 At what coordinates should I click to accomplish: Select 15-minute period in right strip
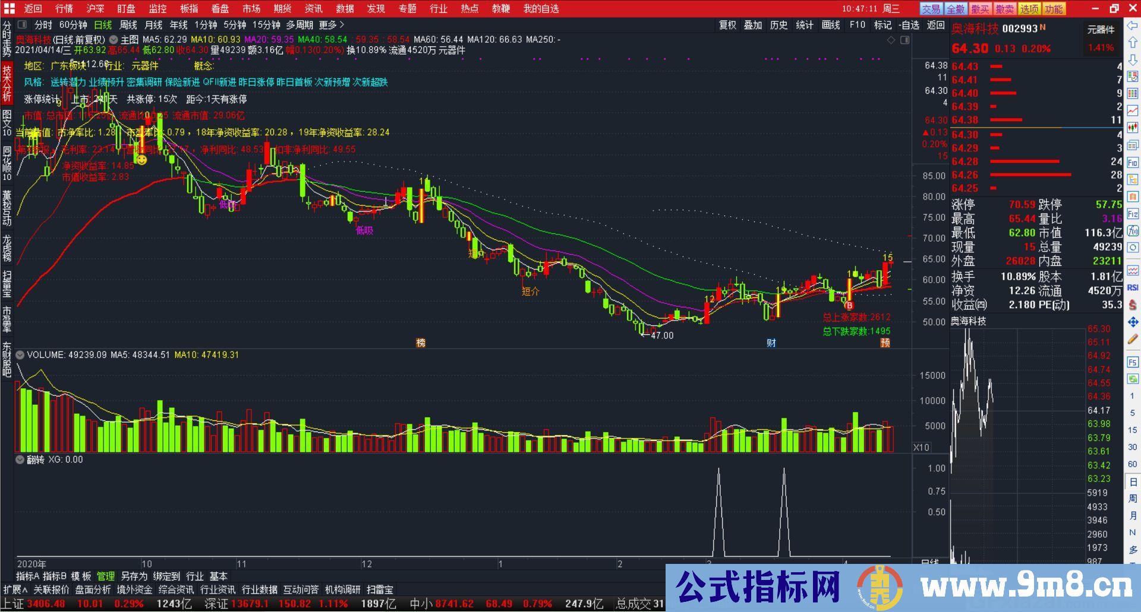click(1132, 430)
